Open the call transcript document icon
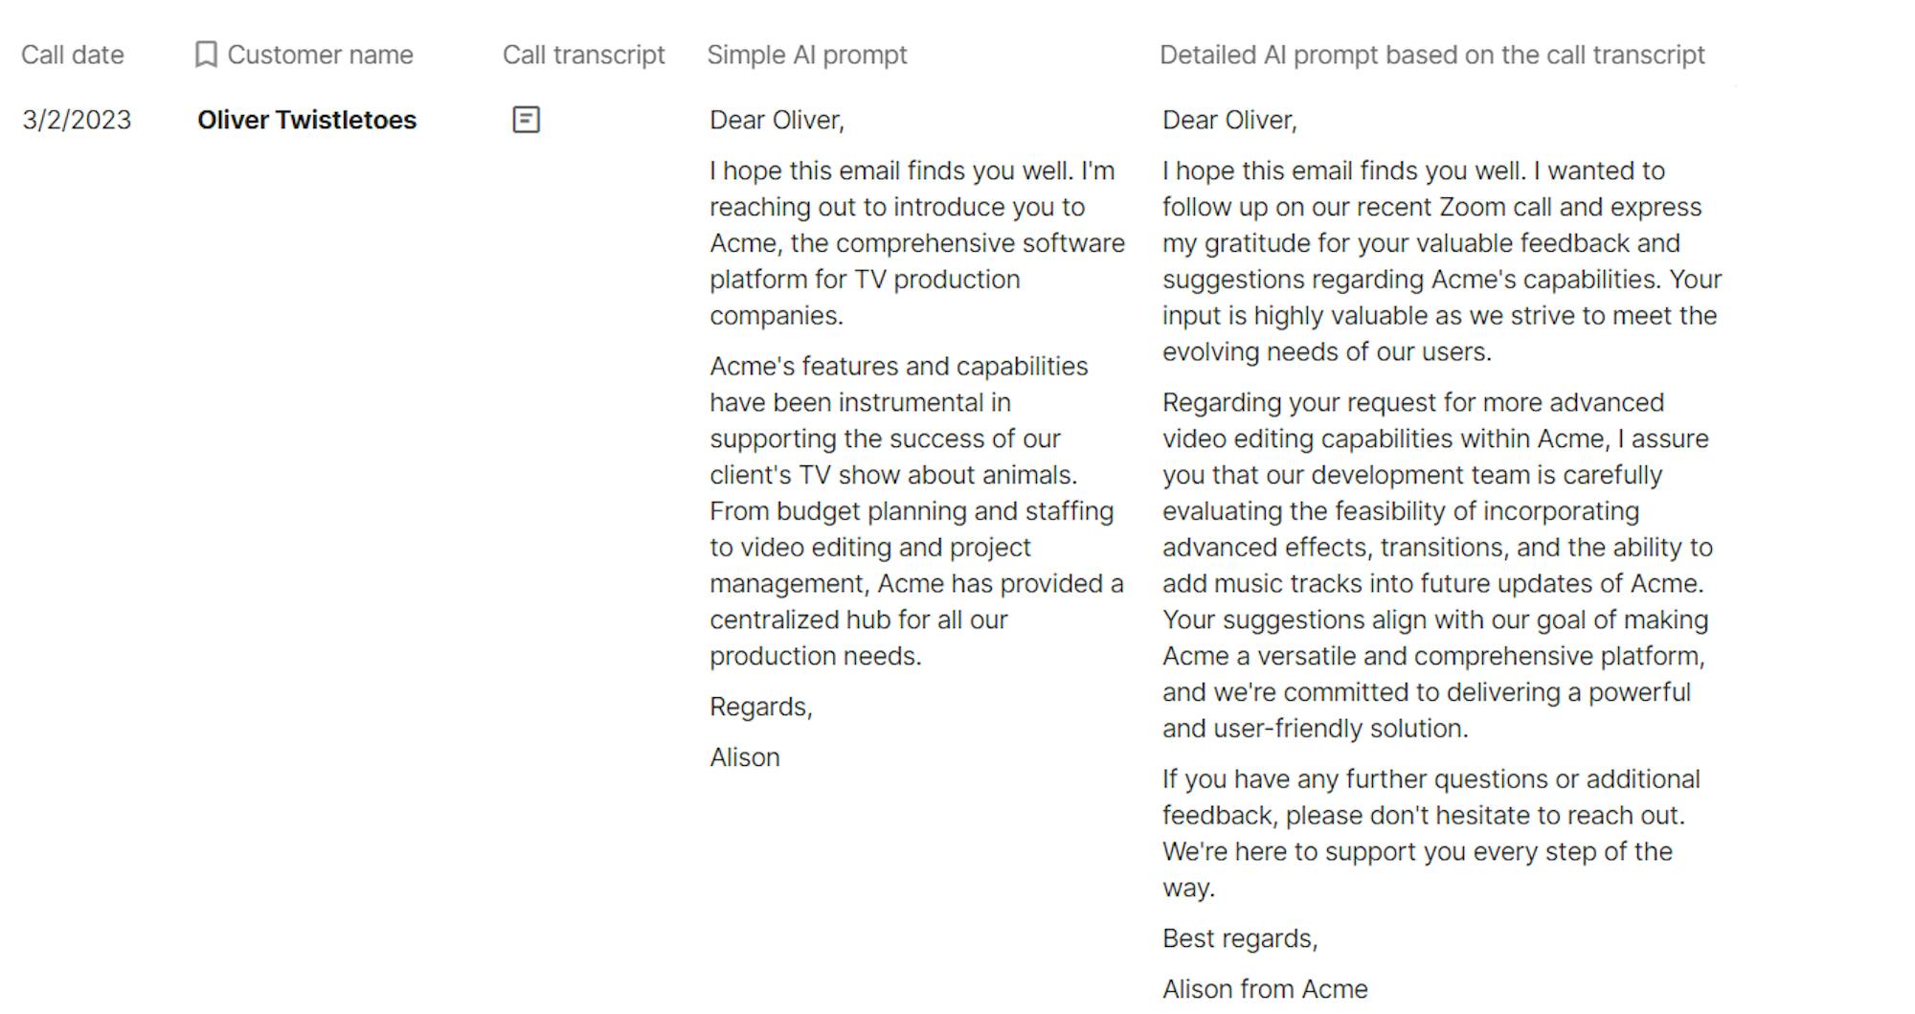The width and height of the screenshot is (1915, 1014). 526,120
